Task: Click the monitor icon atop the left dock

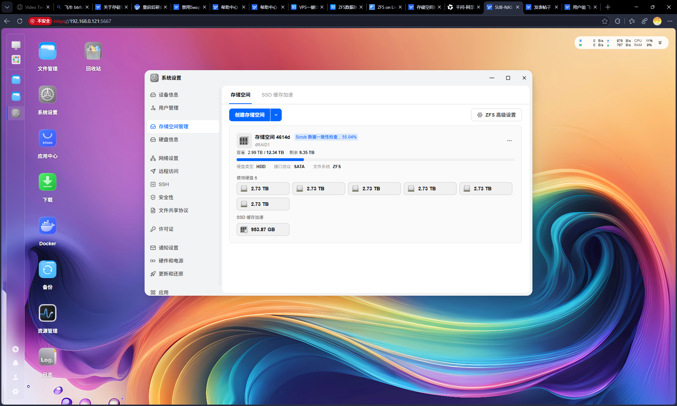Action: [16, 45]
